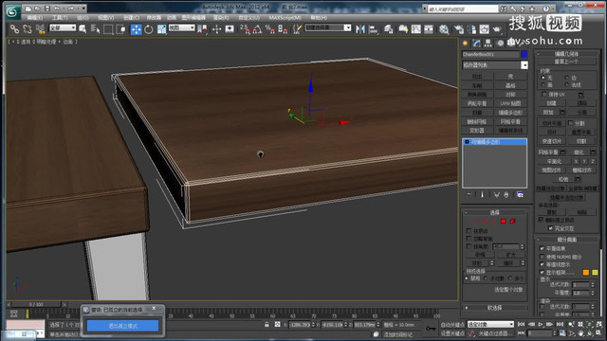The image size is (607, 341).
Task: Switch to the Create command panel tab
Action: 466,43
